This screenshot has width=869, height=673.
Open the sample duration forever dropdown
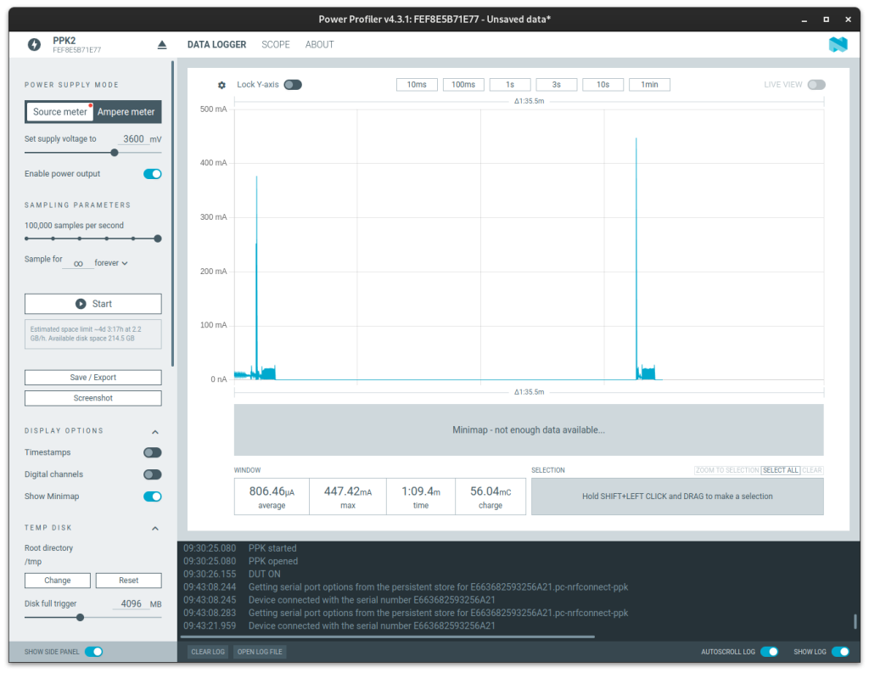pyautogui.click(x=111, y=263)
